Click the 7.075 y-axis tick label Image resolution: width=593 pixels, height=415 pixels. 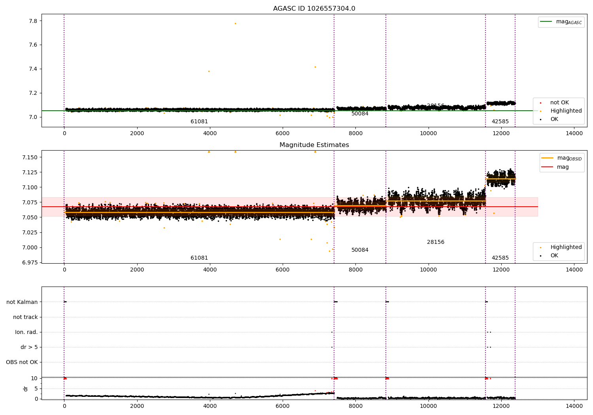(x=30, y=202)
